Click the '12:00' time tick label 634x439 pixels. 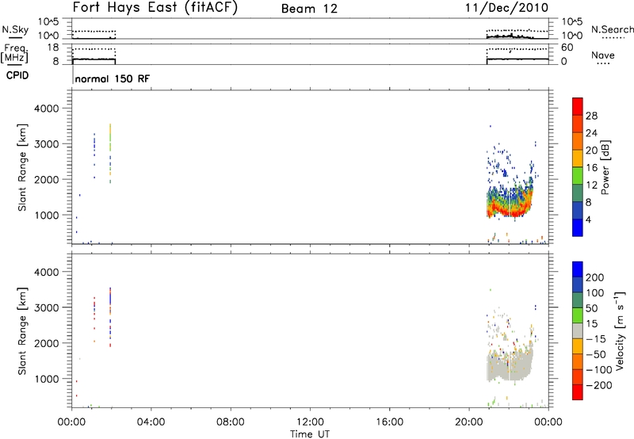point(310,422)
